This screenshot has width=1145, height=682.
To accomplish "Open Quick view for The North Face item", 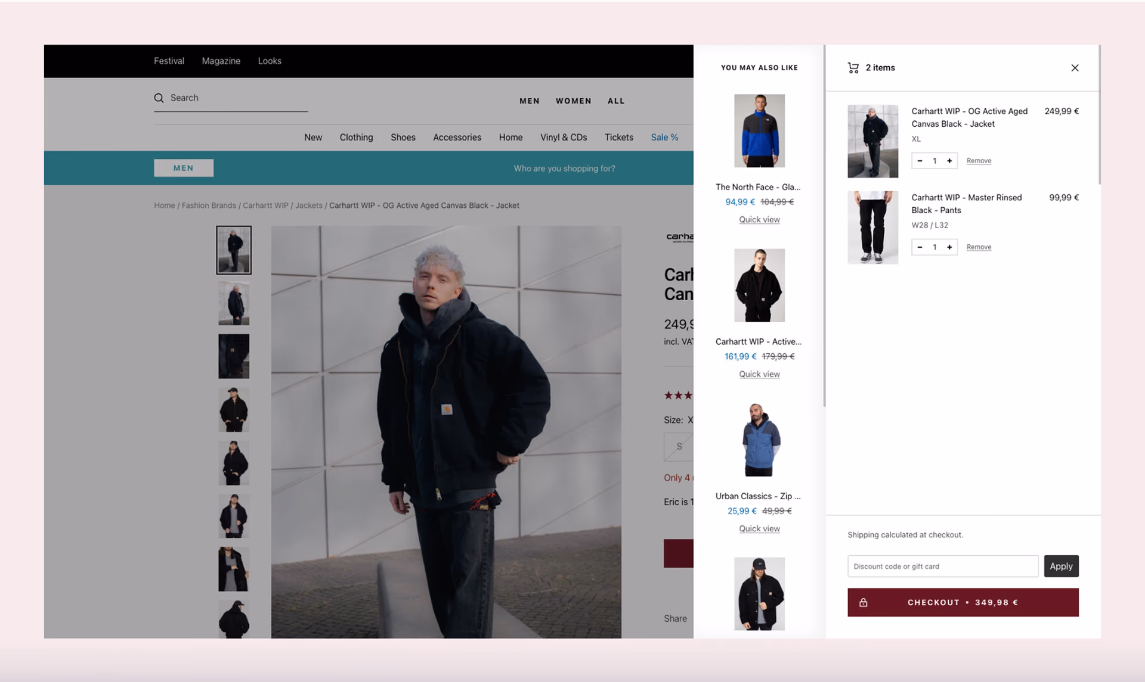I will tap(759, 220).
